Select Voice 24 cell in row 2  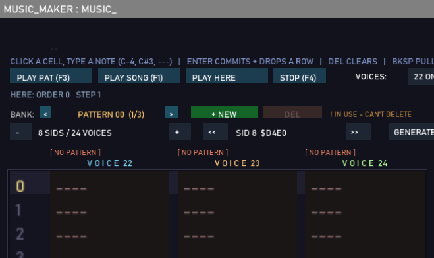point(365,230)
